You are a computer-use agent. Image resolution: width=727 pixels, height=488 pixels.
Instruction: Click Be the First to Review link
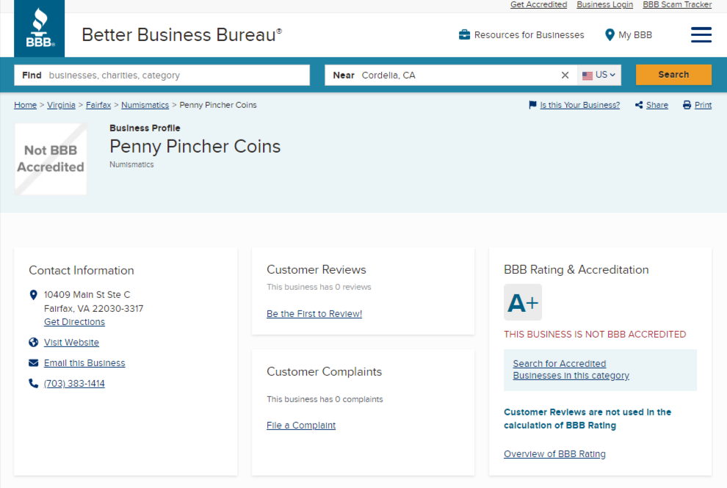tap(314, 314)
